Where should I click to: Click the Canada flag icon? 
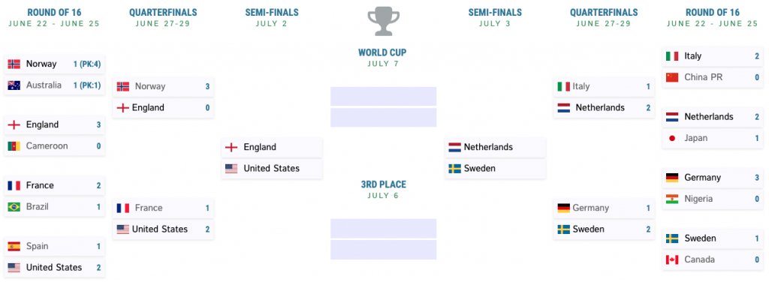[x=672, y=259]
